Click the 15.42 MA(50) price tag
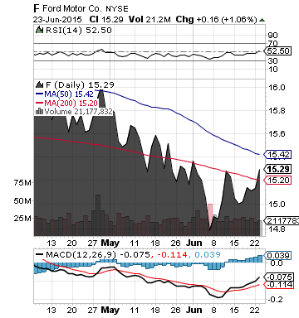Image resolution: width=299 pixels, height=318 pixels. (277, 154)
